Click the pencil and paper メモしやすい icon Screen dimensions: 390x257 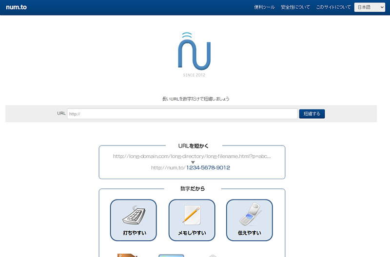(192, 214)
